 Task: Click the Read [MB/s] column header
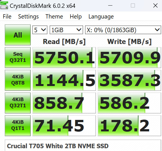[64, 42]
